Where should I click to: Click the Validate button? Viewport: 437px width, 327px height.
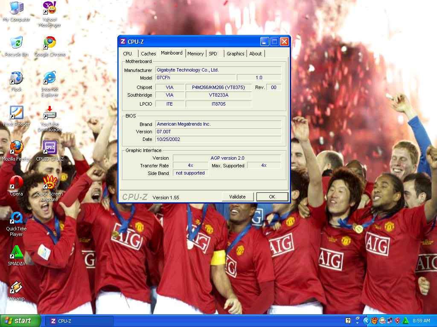[237, 197]
